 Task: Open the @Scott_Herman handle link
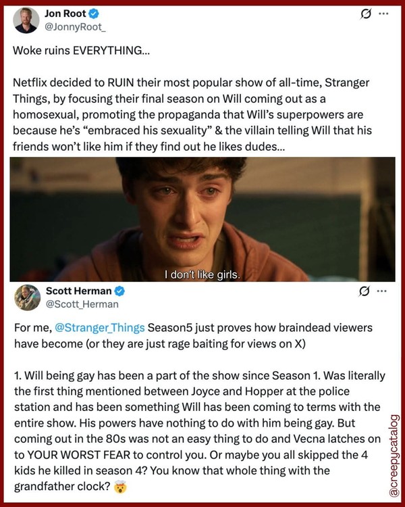pos(82,304)
